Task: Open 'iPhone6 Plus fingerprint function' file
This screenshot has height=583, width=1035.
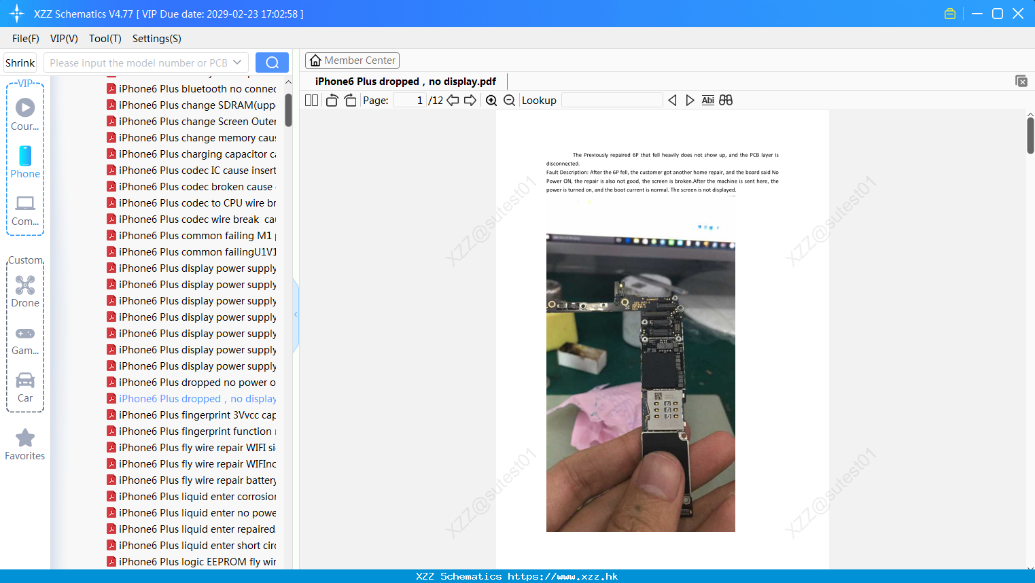Action: (x=192, y=431)
